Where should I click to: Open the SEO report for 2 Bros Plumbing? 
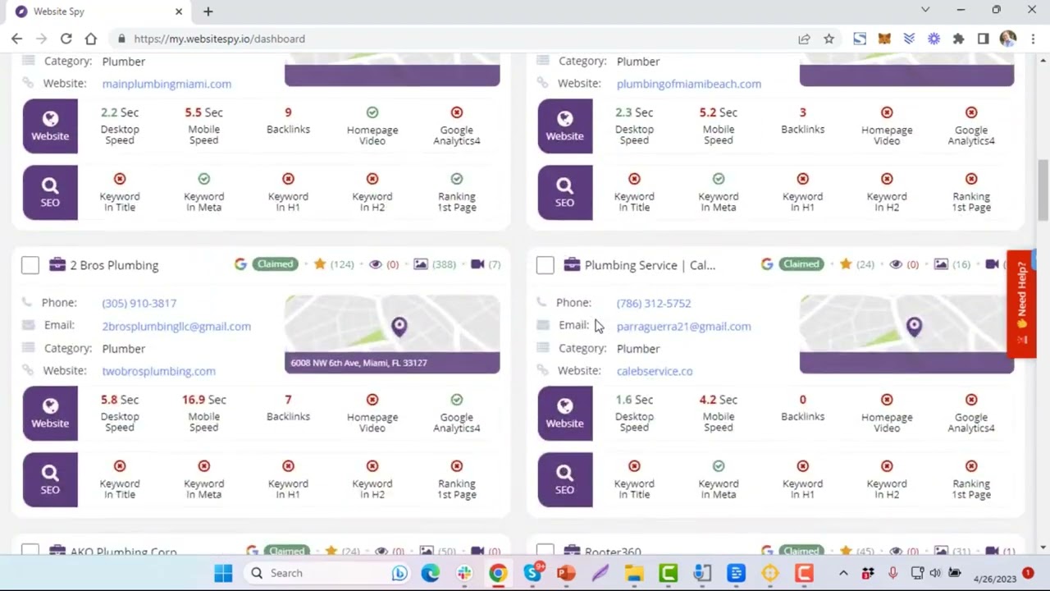pos(50,479)
